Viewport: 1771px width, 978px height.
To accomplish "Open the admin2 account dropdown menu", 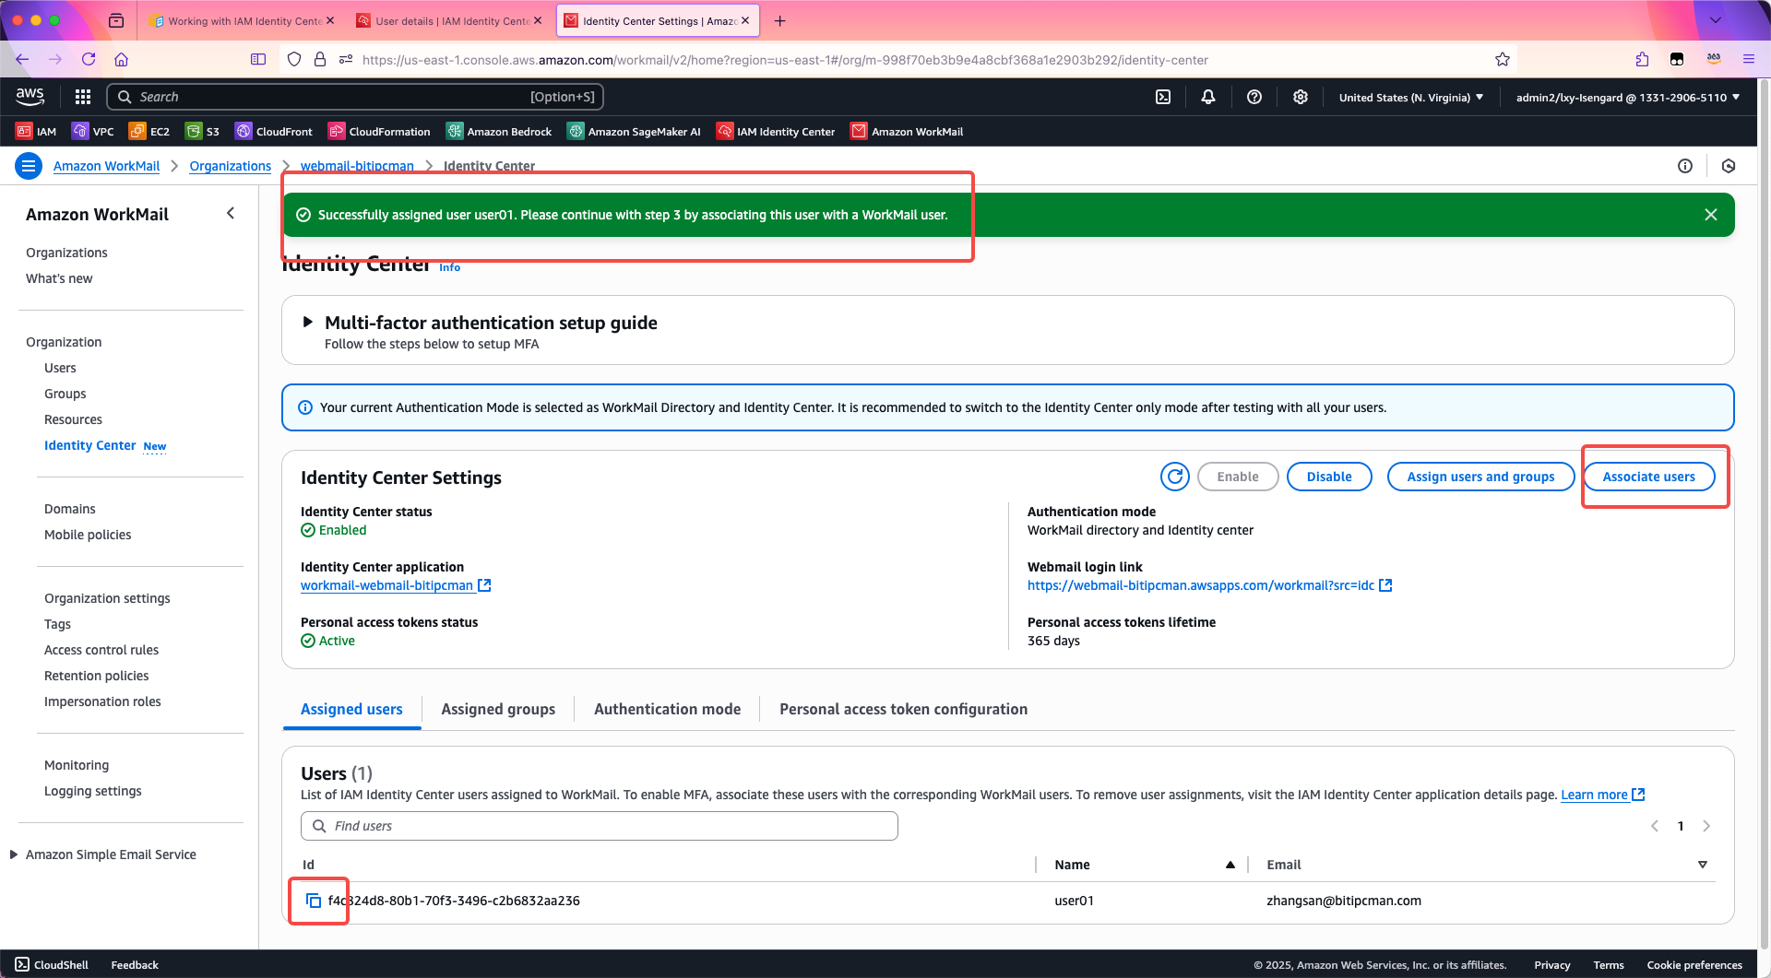I will click(1628, 97).
